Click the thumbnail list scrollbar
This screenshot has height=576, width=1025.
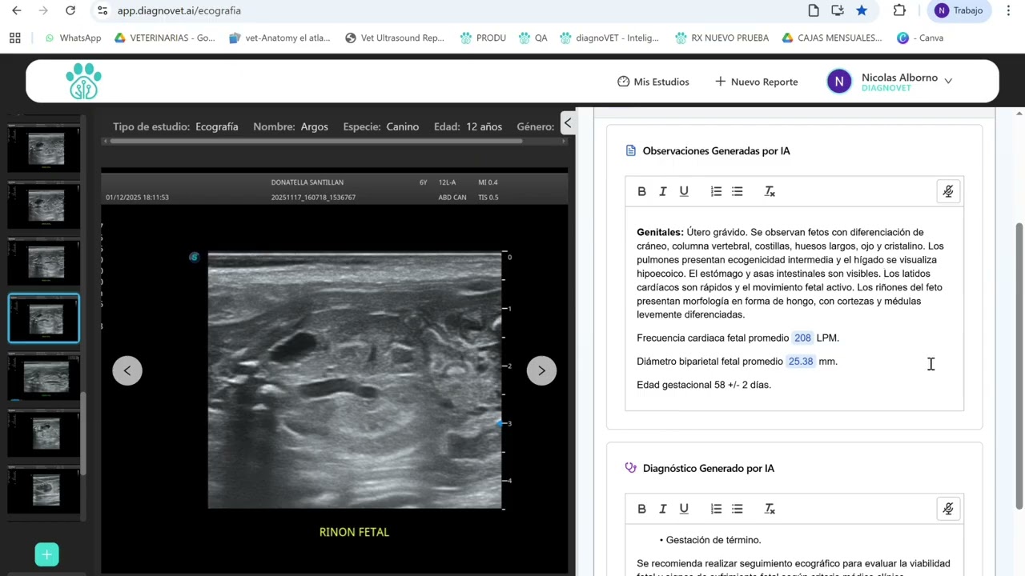pos(83,432)
